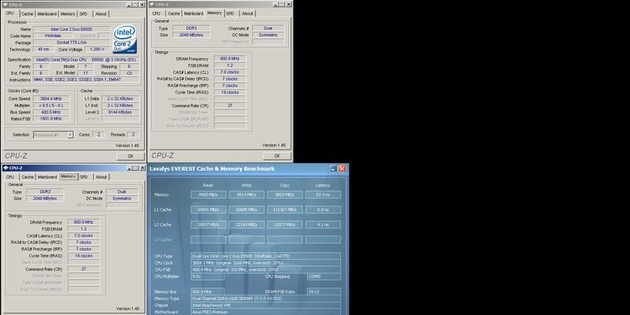Select the CPU tab in the CPU-Z processor window
Viewport: 630px width, 315px height.
point(9,13)
